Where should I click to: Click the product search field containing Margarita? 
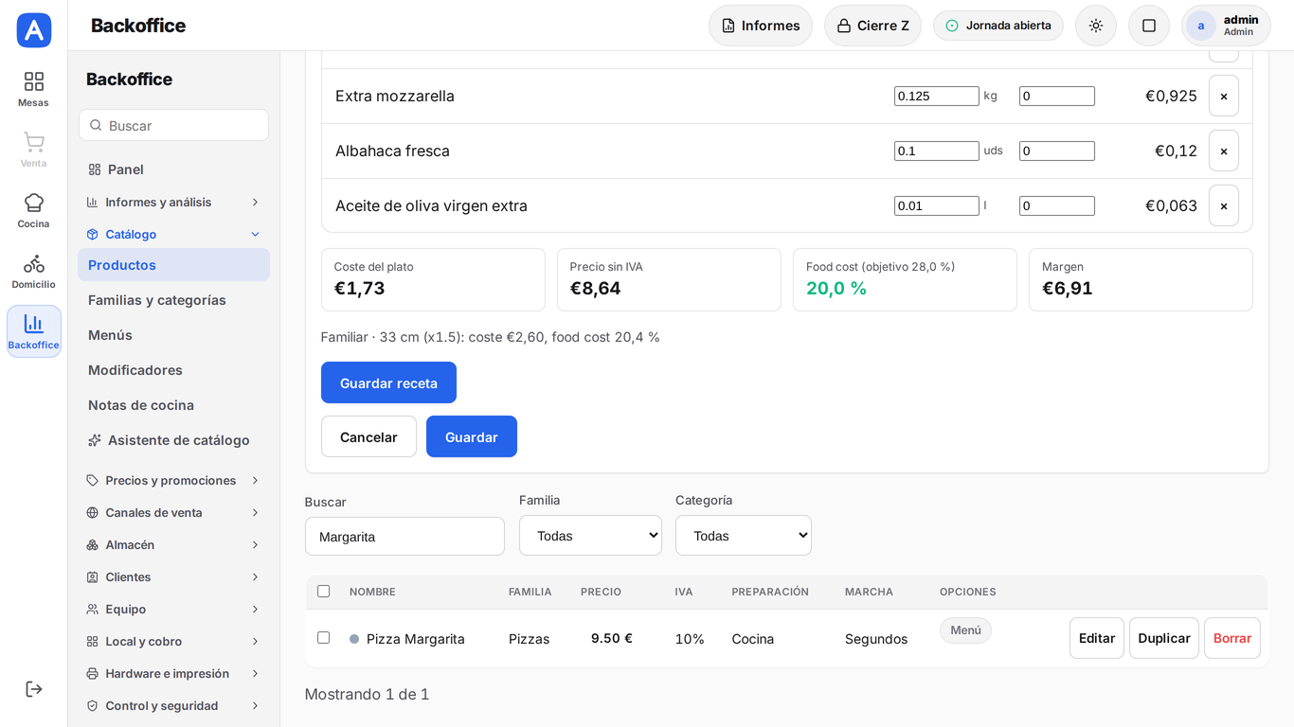[404, 536]
